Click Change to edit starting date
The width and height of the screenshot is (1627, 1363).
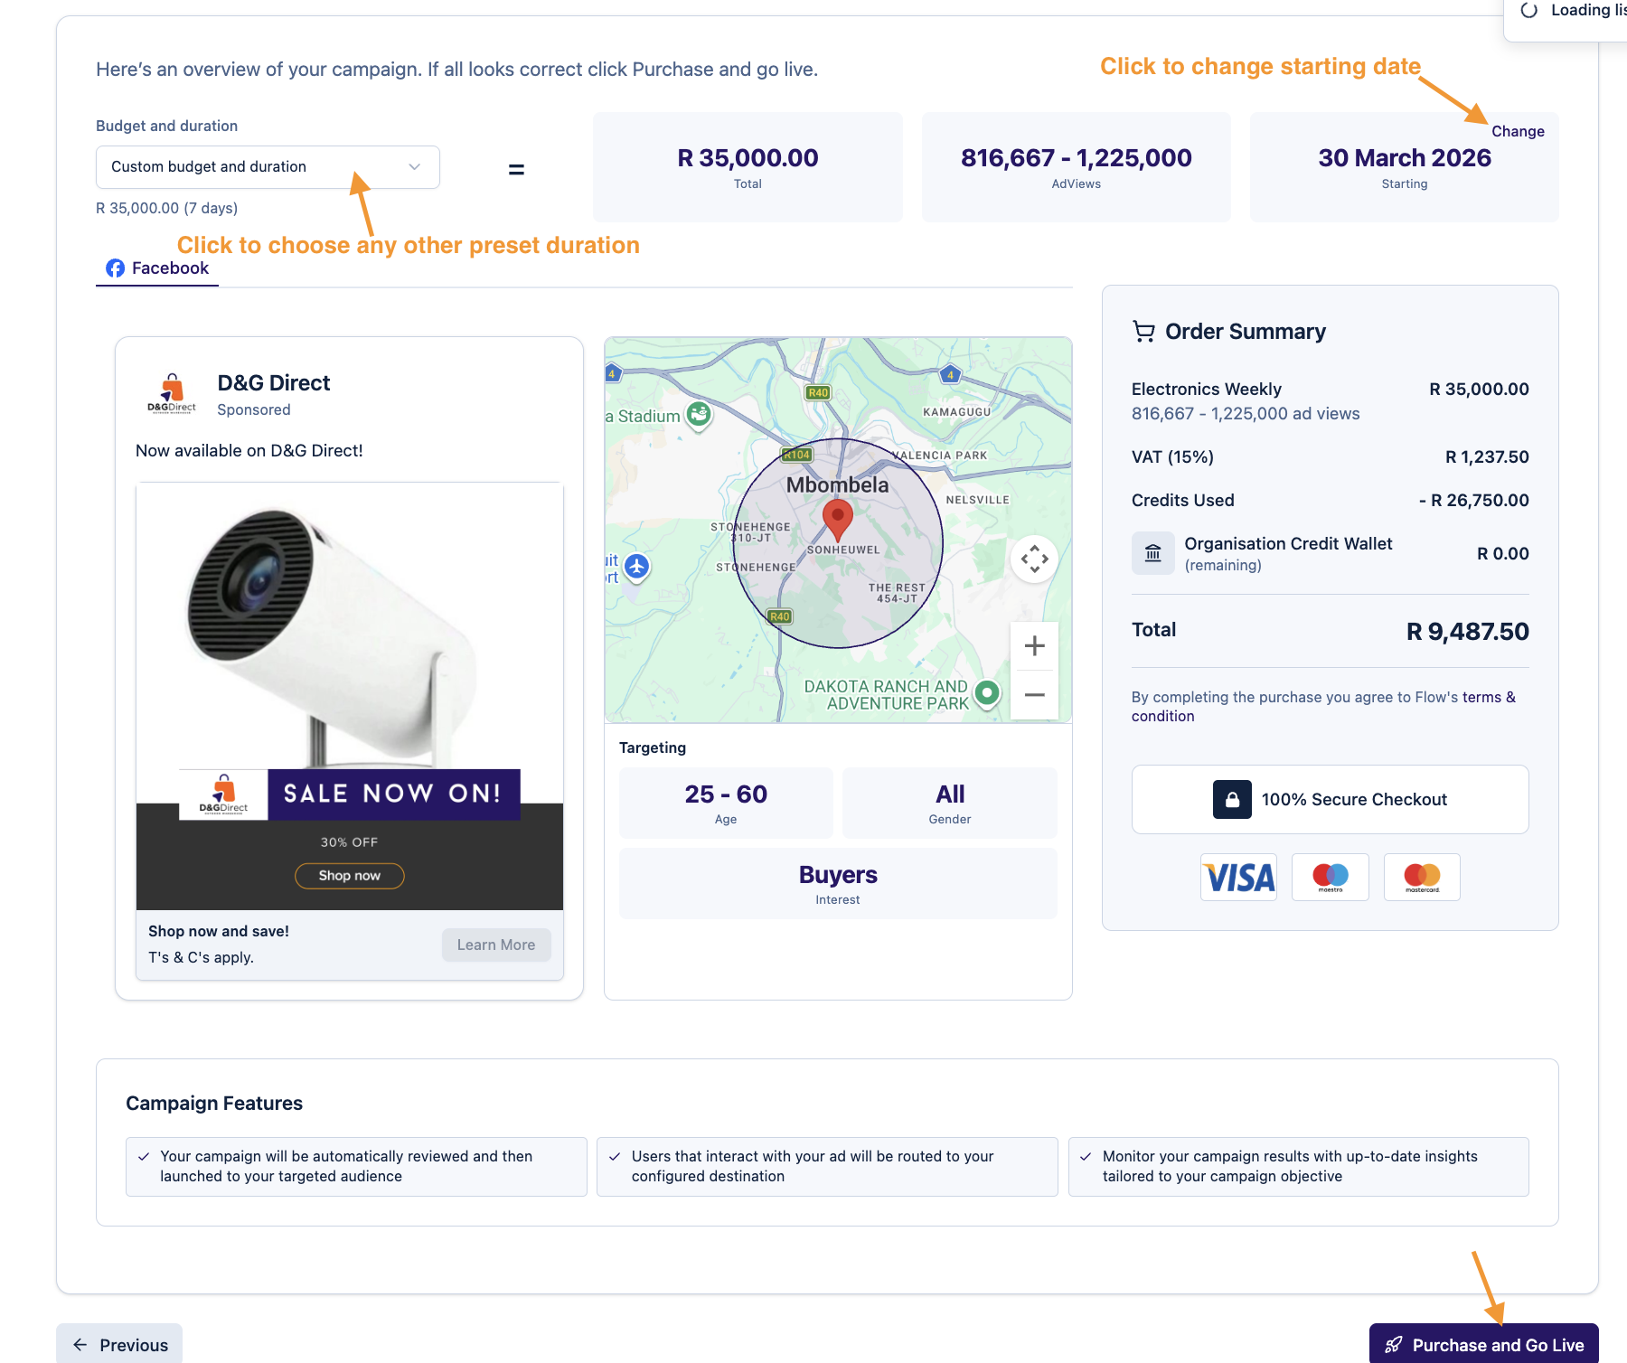[x=1517, y=132]
